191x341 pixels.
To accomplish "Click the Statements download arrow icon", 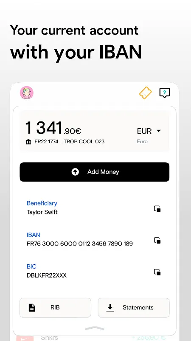I will tap(110, 307).
